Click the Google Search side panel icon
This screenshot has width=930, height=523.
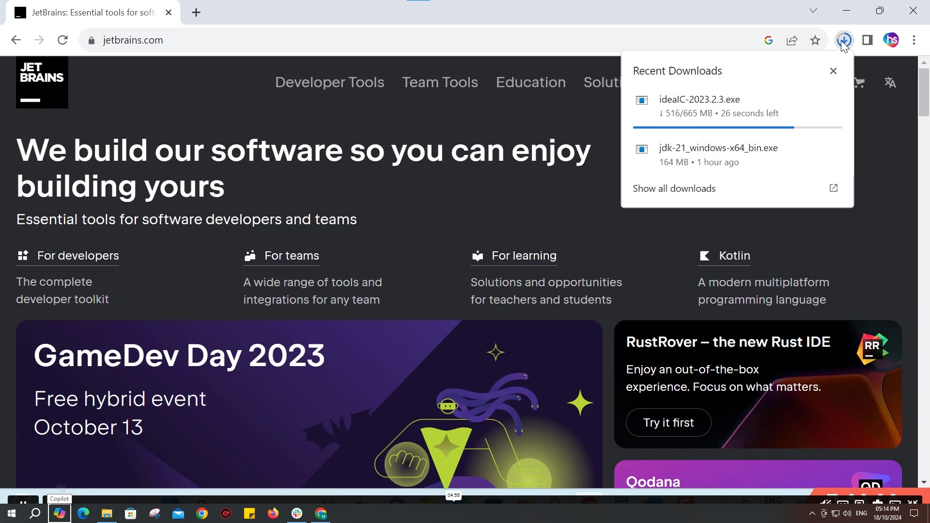coord(769,40)
